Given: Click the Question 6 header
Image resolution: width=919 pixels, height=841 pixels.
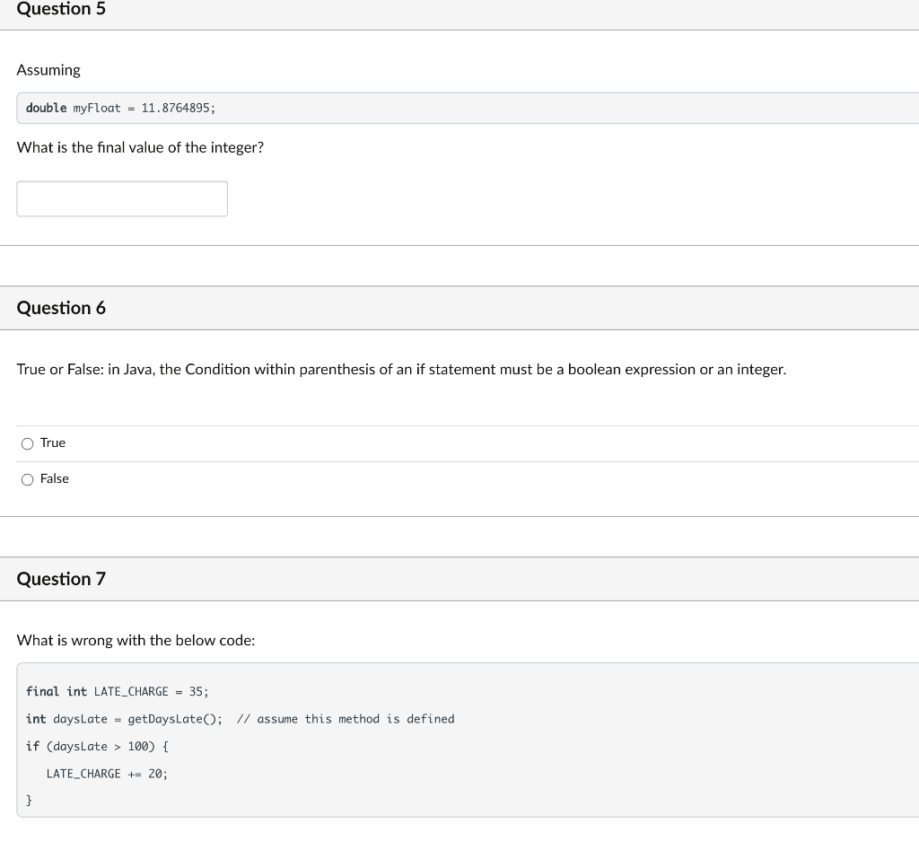Looking at the screenshot, I should (61, 307).
